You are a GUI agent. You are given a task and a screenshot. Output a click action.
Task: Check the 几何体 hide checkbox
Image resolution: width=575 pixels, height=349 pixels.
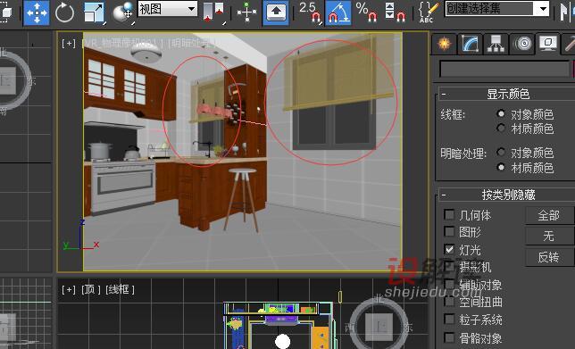click(449, 214)
